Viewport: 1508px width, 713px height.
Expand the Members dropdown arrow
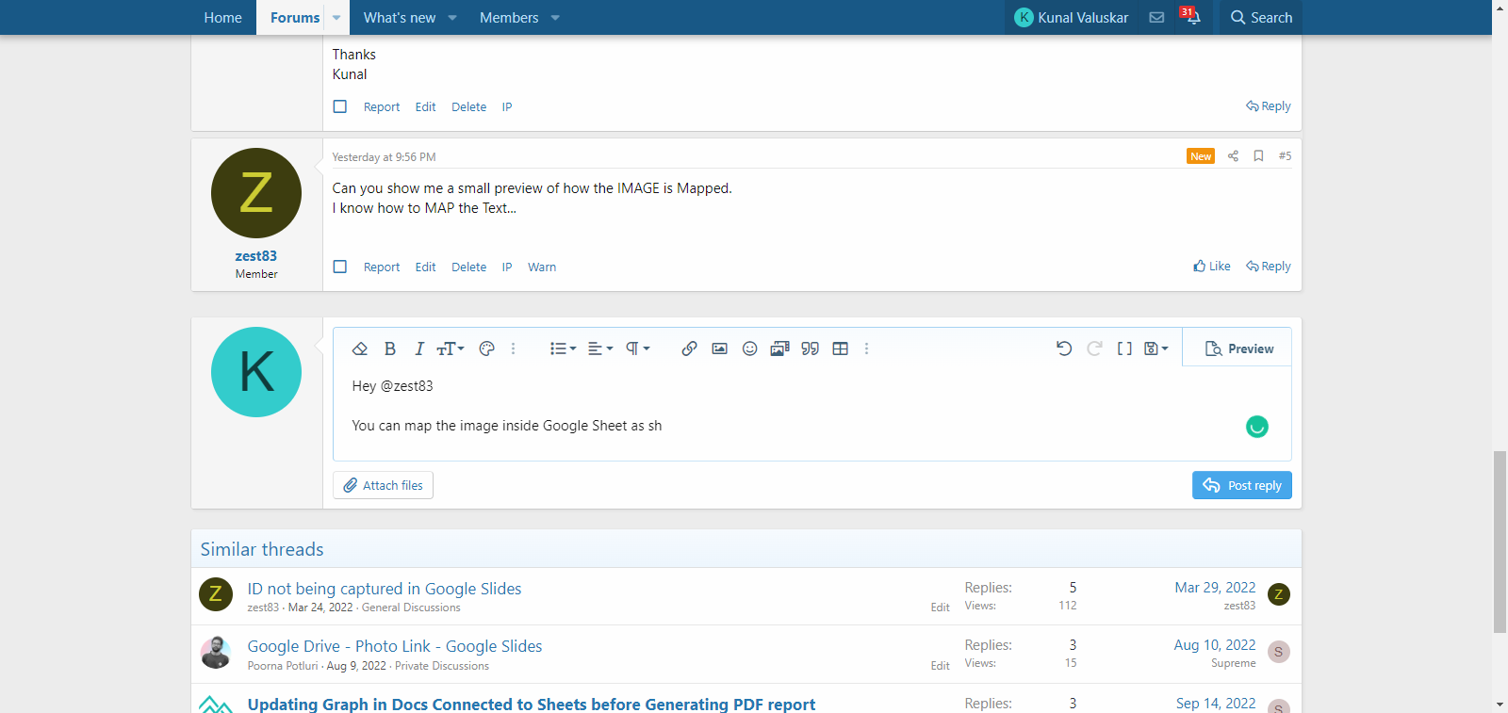tap(555, 17)
